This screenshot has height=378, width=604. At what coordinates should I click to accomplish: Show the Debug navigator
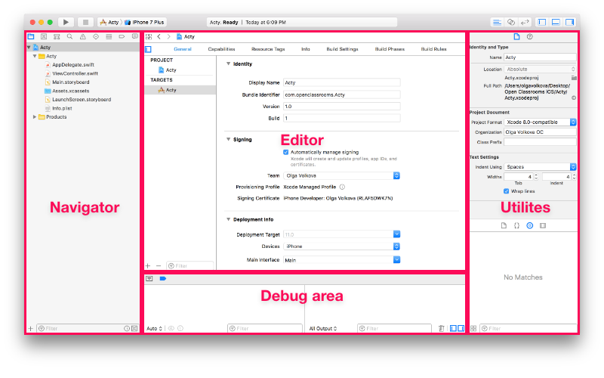[x=109, y=36]
